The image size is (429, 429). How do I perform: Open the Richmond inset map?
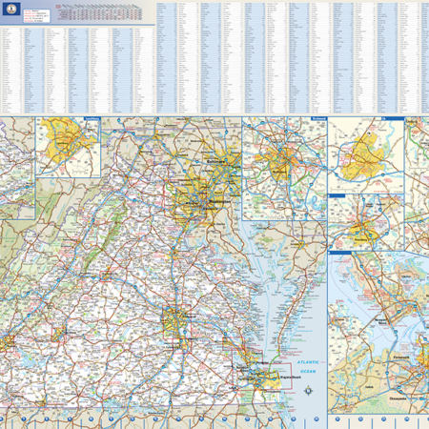(x=284, y=169)
